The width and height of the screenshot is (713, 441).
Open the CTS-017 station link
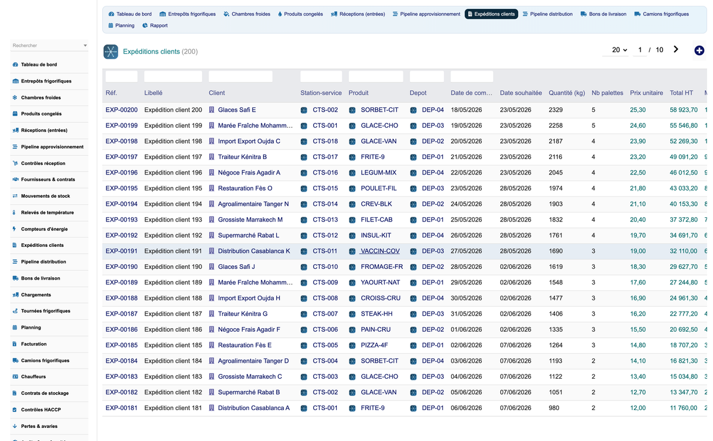[325, 157]
